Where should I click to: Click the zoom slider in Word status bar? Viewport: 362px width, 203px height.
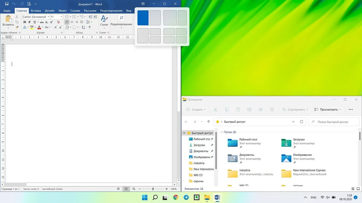coord(153,189)
